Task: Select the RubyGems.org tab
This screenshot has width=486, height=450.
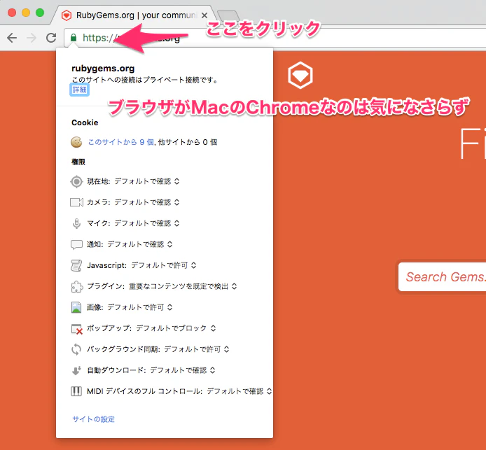Action: tap(134, 15)
